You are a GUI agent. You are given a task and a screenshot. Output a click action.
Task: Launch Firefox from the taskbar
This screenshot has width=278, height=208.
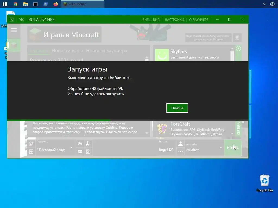(x=55, y=4)
